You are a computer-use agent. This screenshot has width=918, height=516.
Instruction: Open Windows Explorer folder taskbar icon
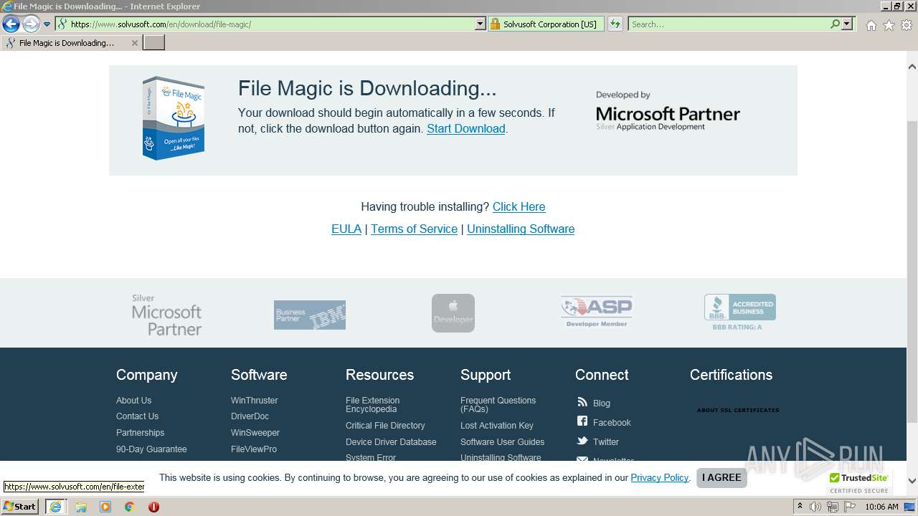coord(81,507)
